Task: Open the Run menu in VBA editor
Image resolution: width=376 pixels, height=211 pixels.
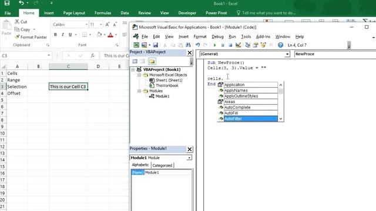Action: click(x=232, y=36)
